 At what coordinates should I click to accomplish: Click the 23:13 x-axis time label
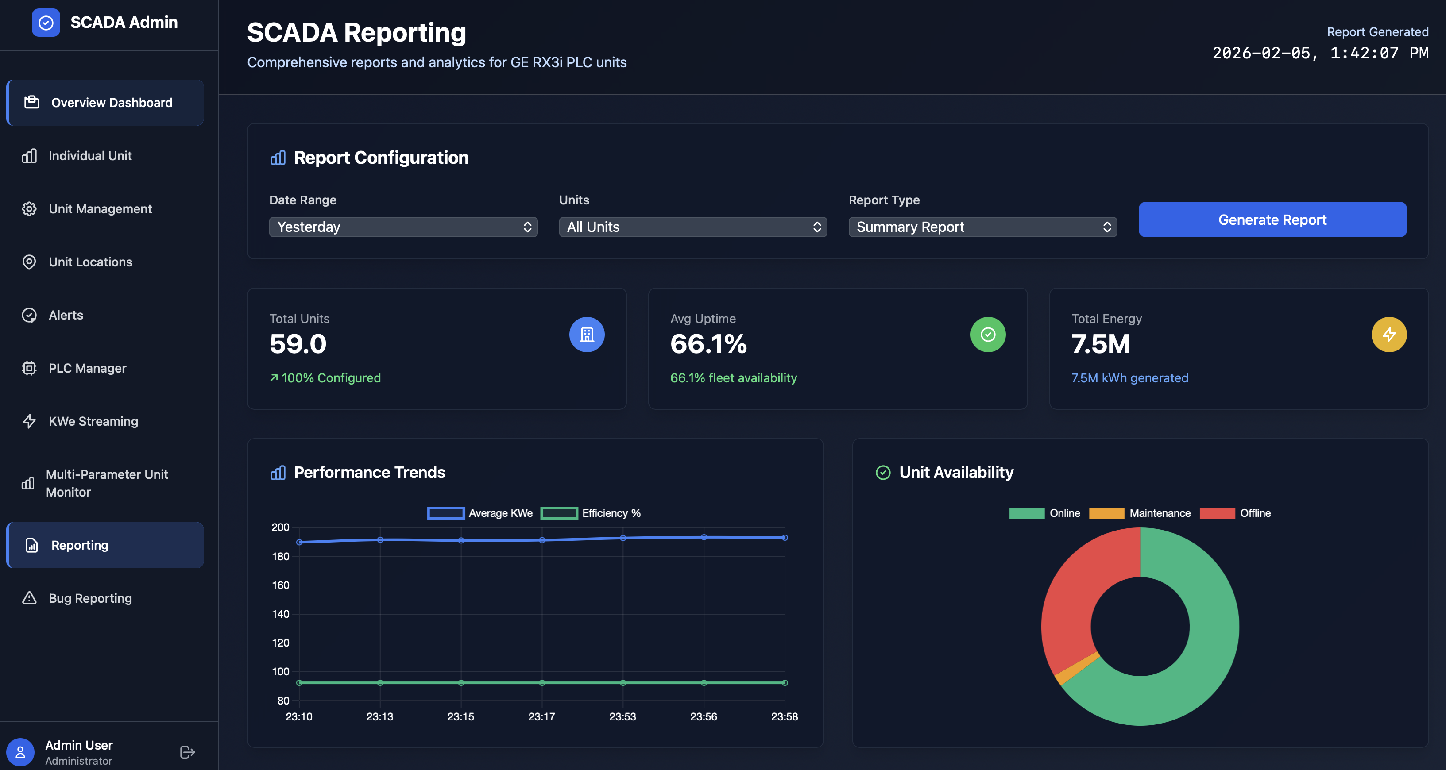point(380,717)
